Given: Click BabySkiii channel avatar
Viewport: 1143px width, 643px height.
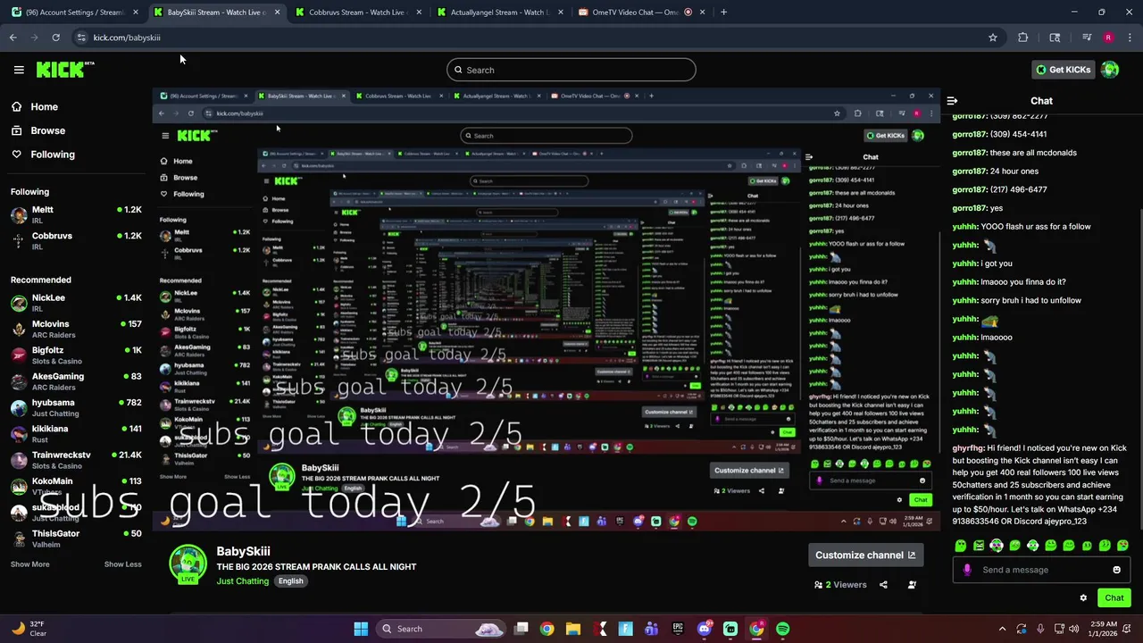Looking at the screenshot, I should click(x=188, y=564).
